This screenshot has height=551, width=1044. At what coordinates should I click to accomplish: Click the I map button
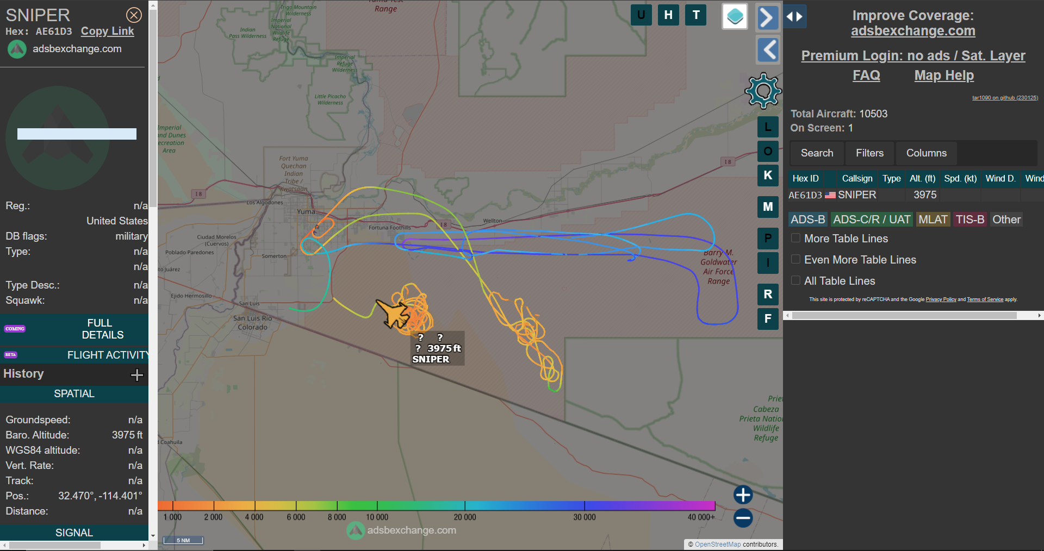point(768,263)
